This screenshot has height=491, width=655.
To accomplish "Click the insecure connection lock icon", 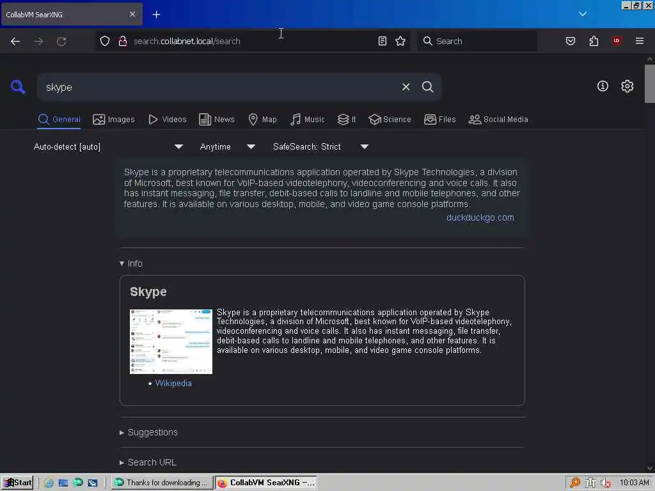I will pyautogui.click(x=123, y=41).
